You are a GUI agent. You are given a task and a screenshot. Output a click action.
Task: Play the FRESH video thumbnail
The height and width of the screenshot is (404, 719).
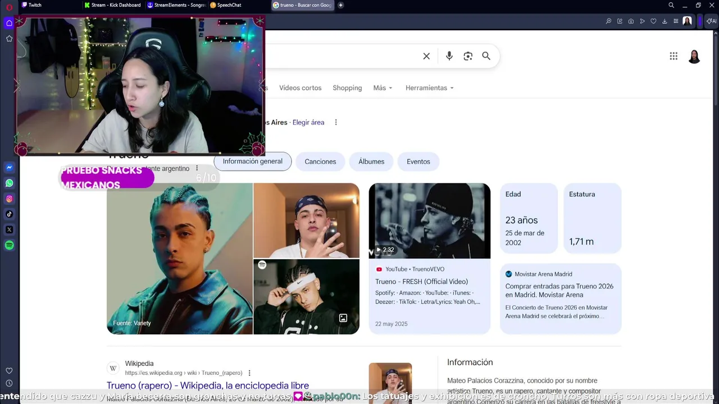pos(430,221)
